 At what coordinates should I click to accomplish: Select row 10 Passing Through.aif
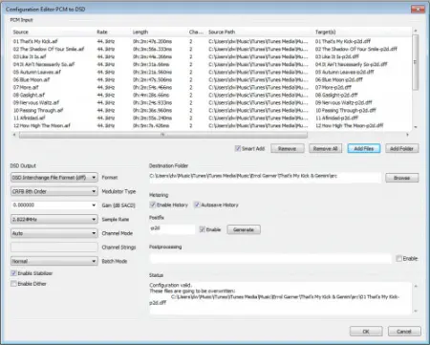click(211, 110)
